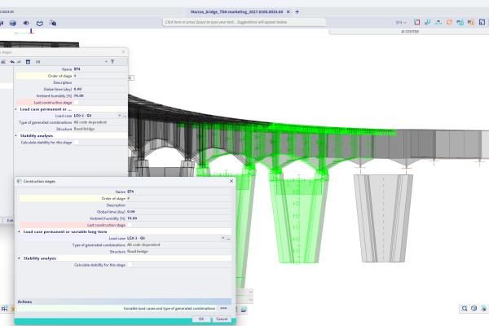Viewport: 489px width, 326px height.
Task: Open Load case dropdown arrow in back dialog
Action: [119, 116]
